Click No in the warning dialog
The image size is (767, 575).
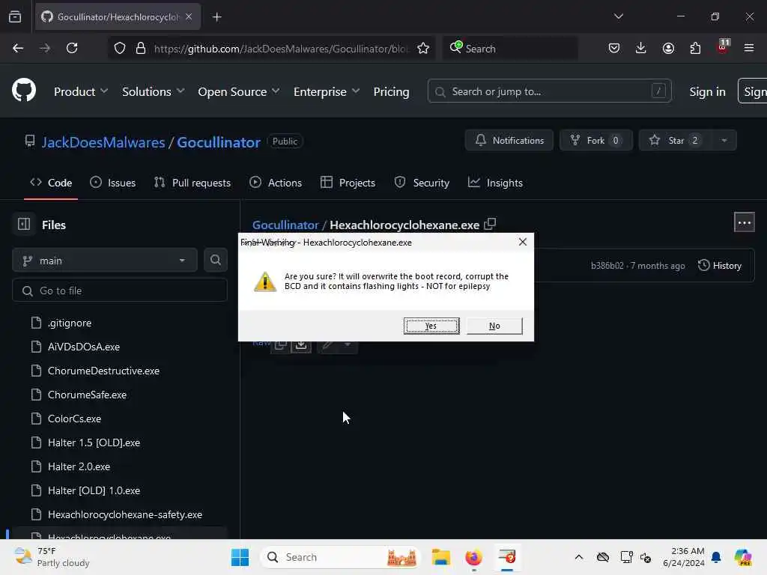point(494,326)
